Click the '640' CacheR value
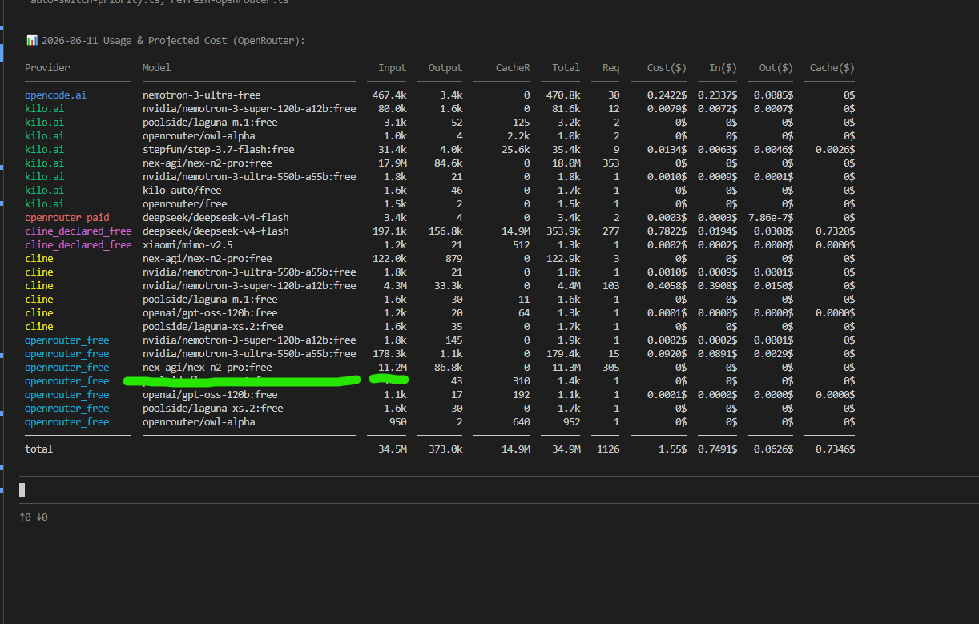 click(x=522, y=422)
